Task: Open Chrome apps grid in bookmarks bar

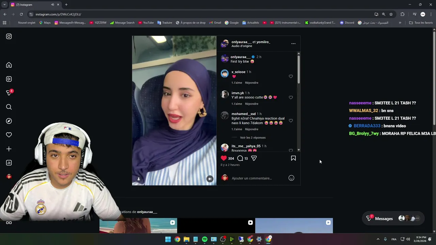Action: point(4,23)
